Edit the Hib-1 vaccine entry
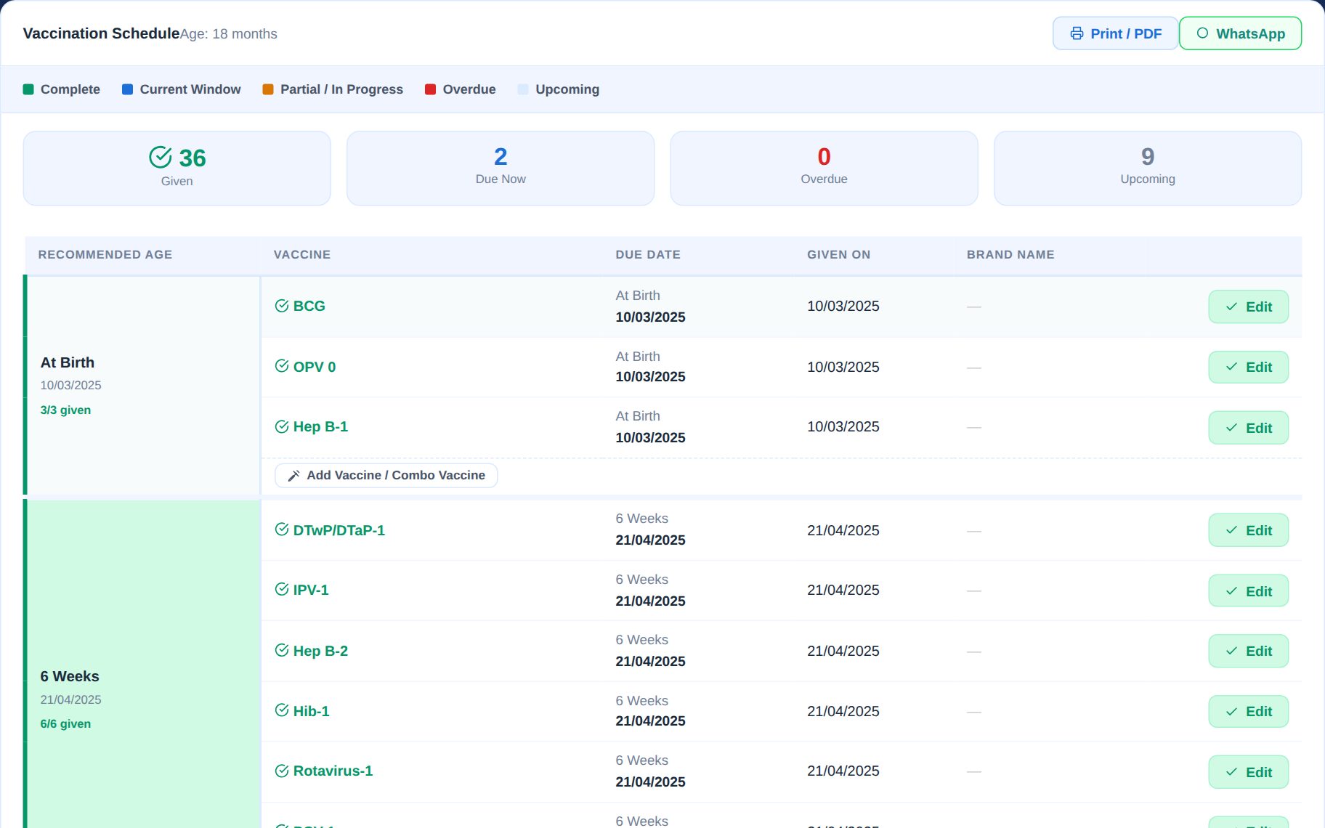Image resolution: width=1325 pixels, height=828 pixels. pyautogui.click(x=1248, y=712)
